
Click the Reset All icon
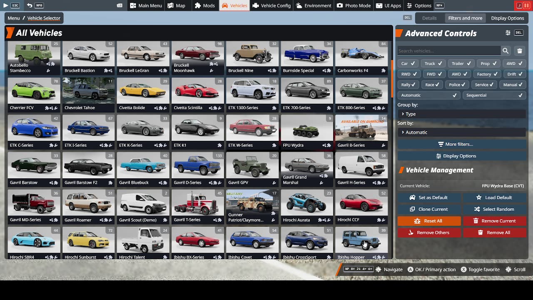coord(417,221)
